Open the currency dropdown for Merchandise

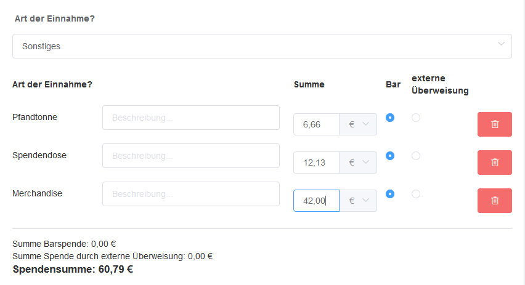point(358,201)
